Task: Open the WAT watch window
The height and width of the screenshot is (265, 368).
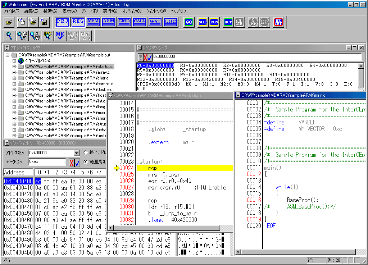Action: tap(155, 22)
